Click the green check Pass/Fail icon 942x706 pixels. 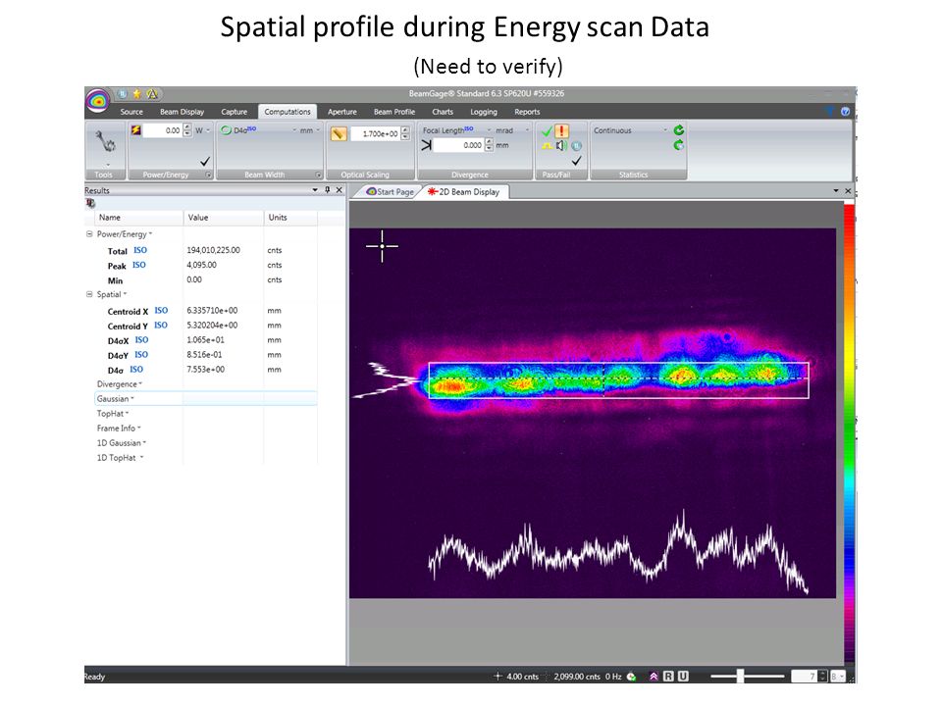pyautogui.click(x=547, y=130)
